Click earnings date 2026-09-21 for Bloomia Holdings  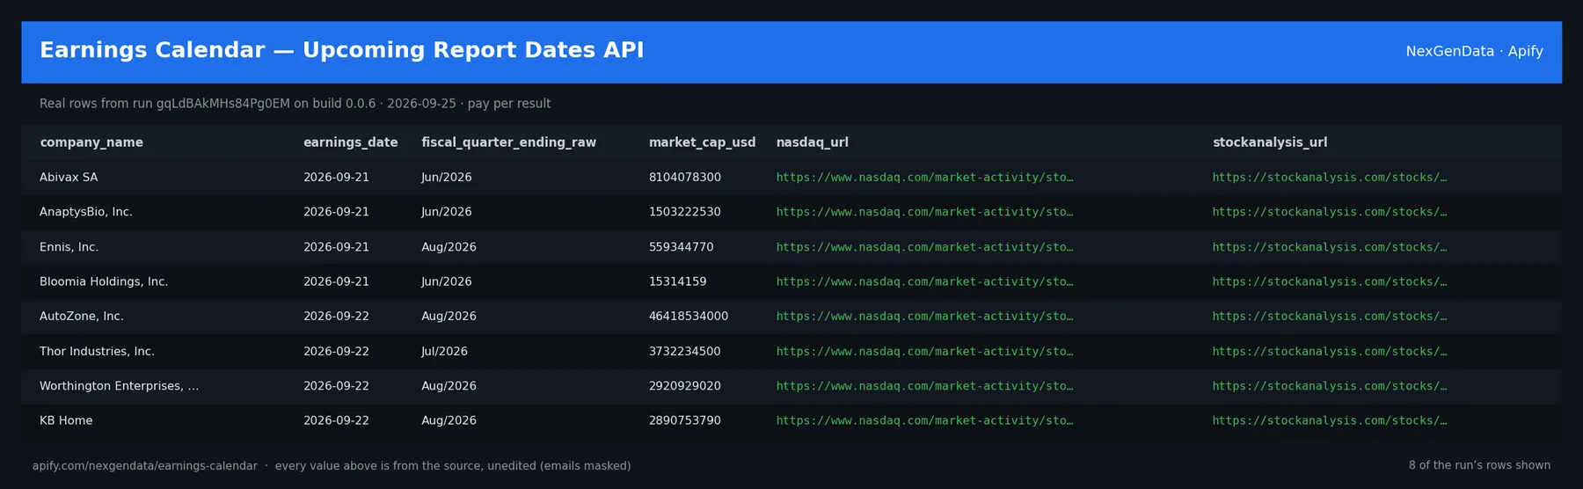pyautogui.click(x=336, y=281)
